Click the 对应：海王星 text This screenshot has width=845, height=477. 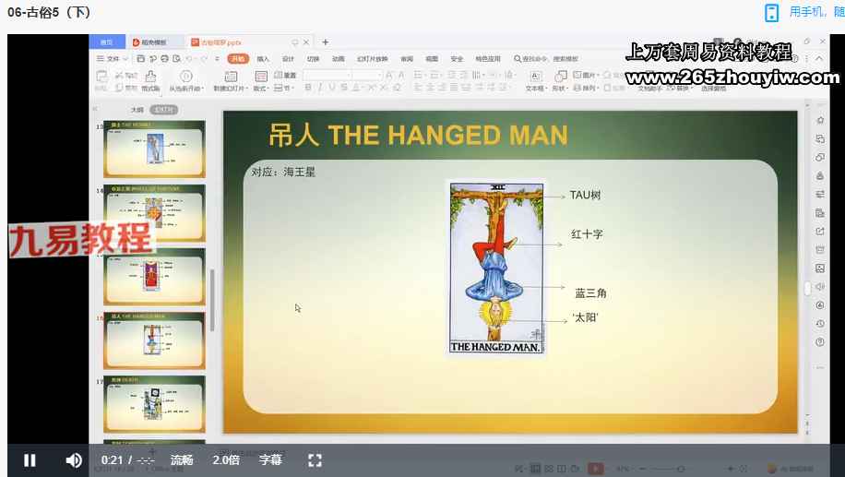pos(283,172)
